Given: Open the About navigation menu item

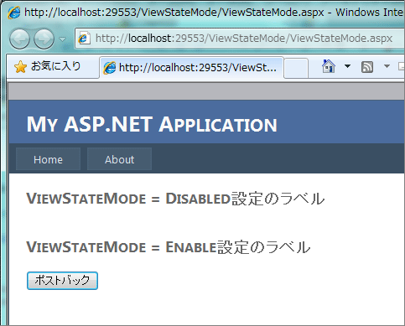Looking at the screenshot, I should coord(119,159).
